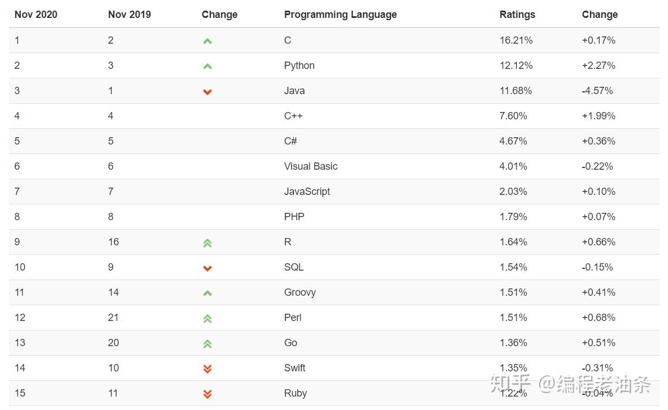Select the JavaScript language name
This screenshot has width=668, height=410.
coord(307,192)
